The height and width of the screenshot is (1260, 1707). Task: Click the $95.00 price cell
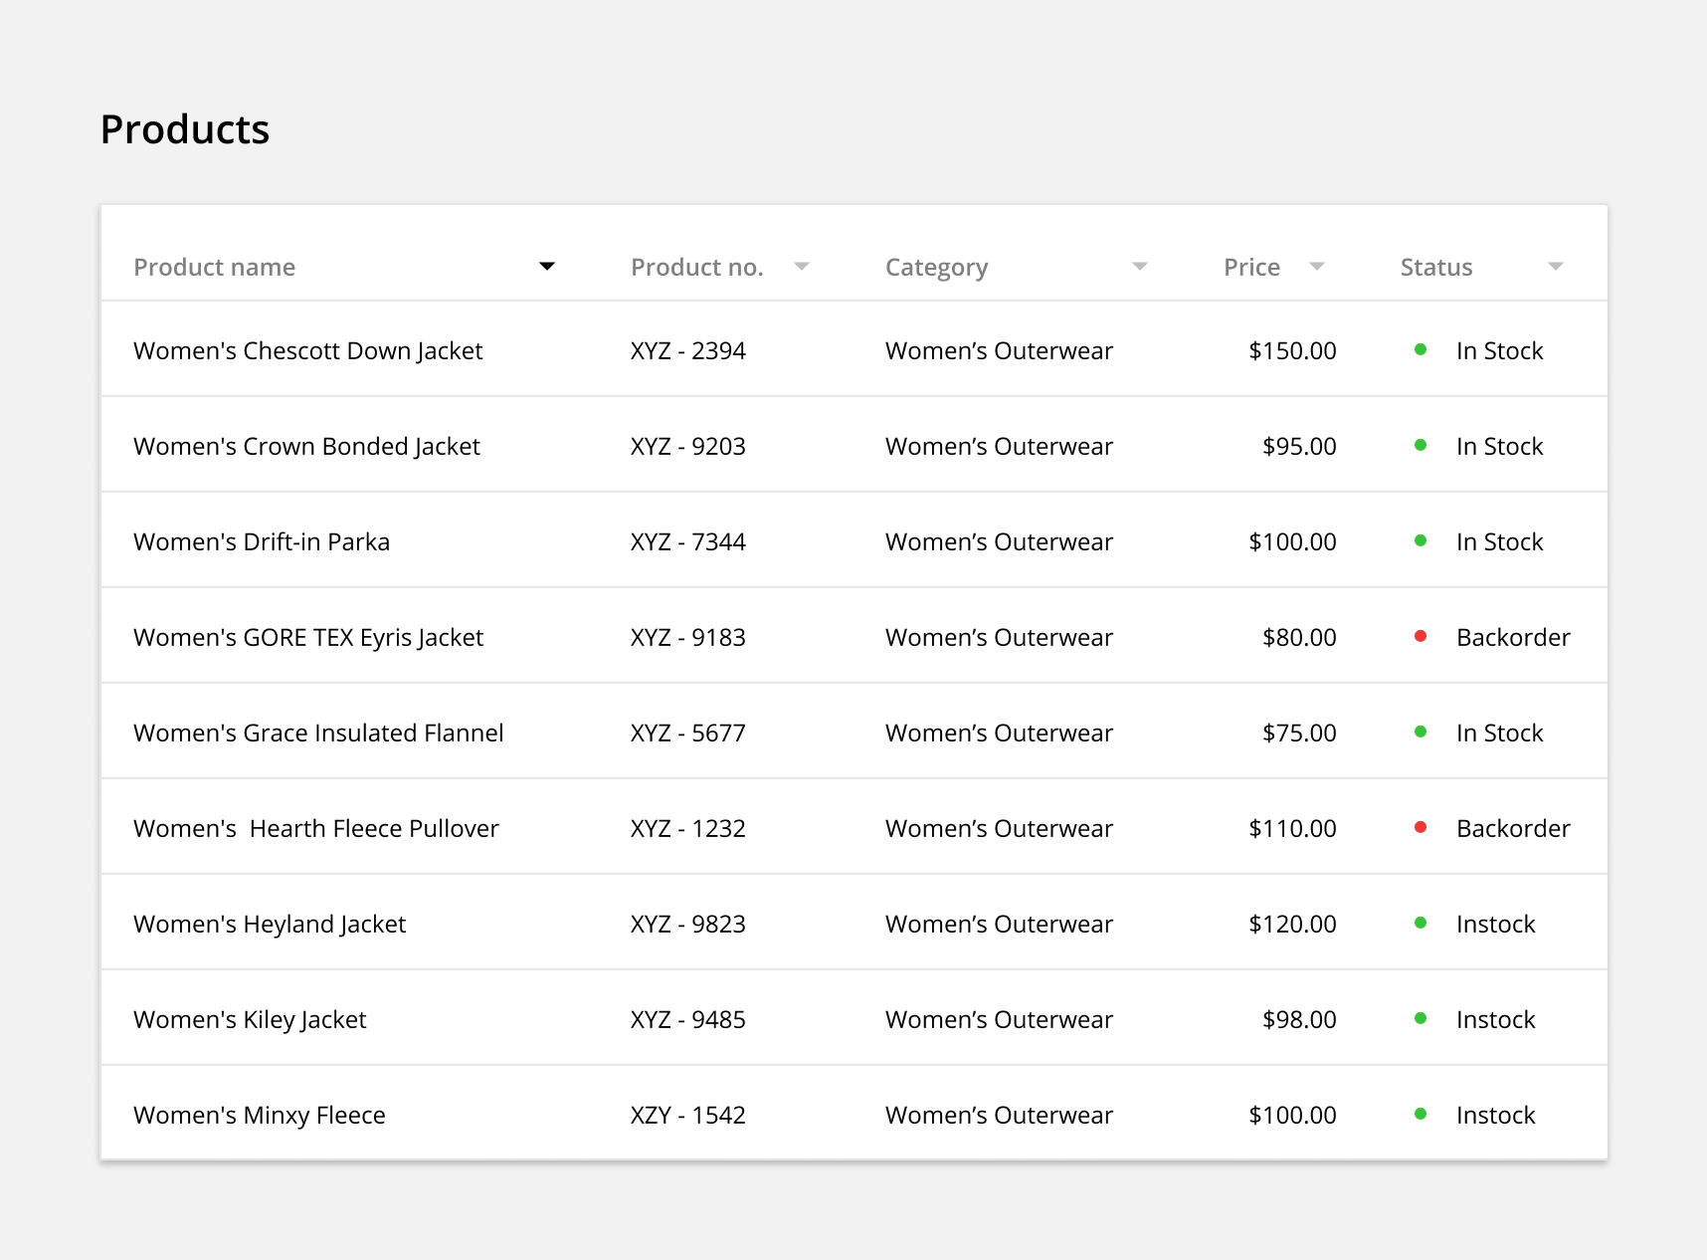tap(1299, 446)
